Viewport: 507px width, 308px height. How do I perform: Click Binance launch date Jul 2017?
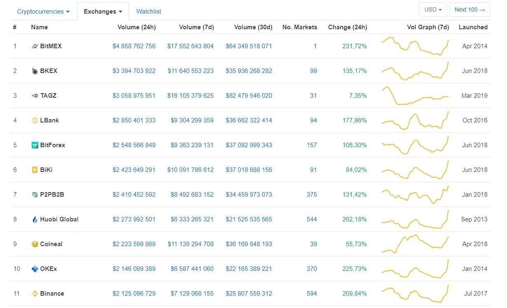pyautogui.click(x=476, y=294)
